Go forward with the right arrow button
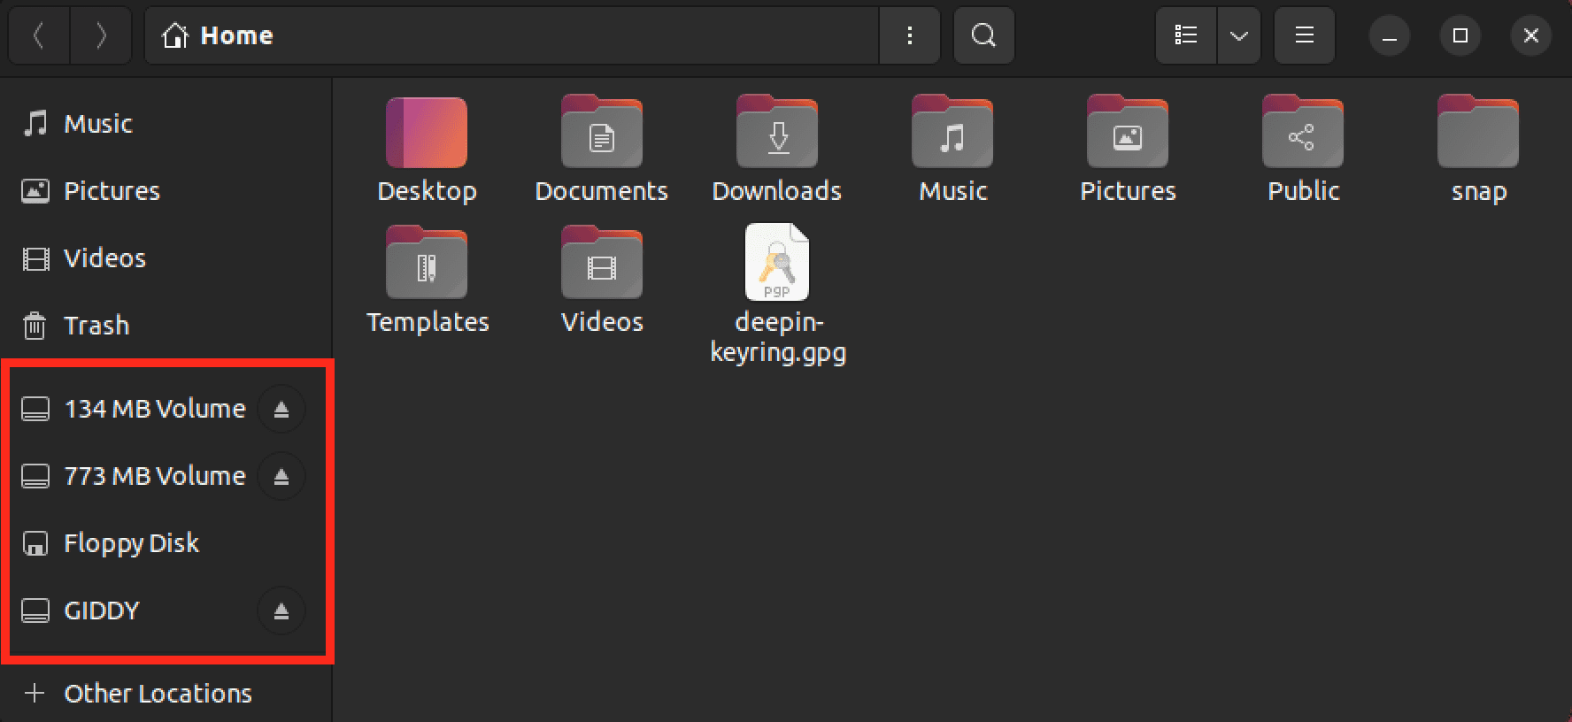 coord(101,35)
